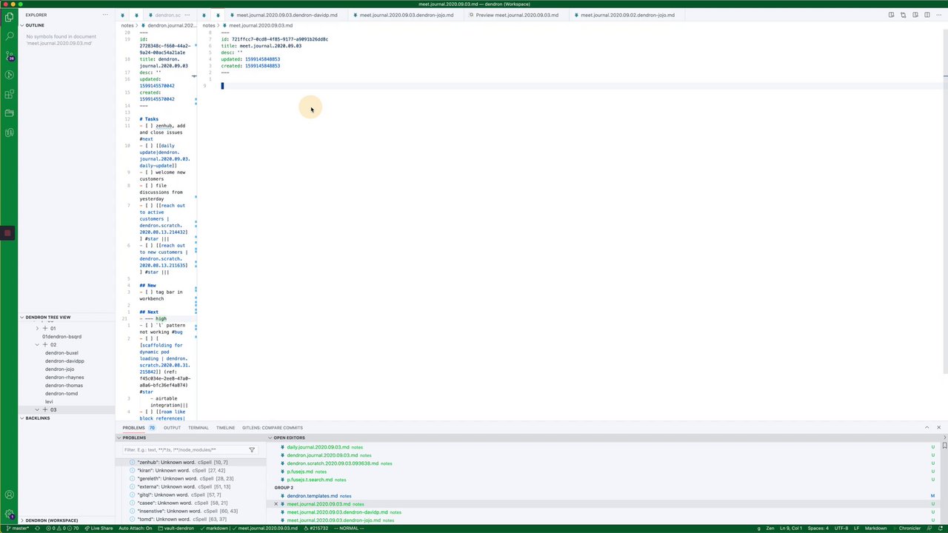This screenshot has height=533, width=948.
Task: Open the Run and Debug view
Action: 10,75
